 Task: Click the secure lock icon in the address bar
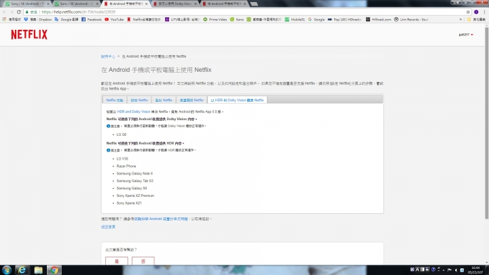(x=27, y=12)
